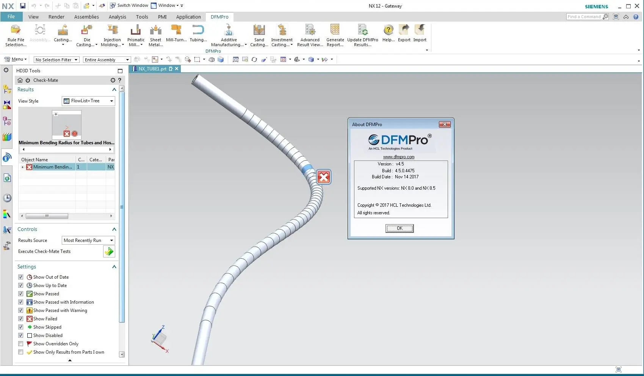The height and width of the screenshot is (376, 644).
Task: Click the Import icon
Action: tap(420, 33)
